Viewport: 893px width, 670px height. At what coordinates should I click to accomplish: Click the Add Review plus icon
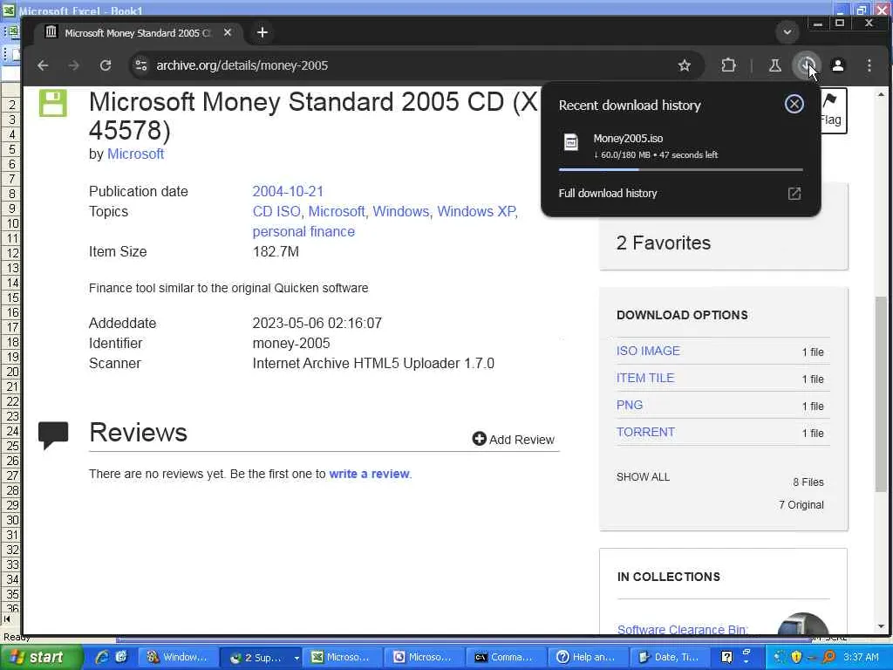pyautogui.click(x=479, y=439)
